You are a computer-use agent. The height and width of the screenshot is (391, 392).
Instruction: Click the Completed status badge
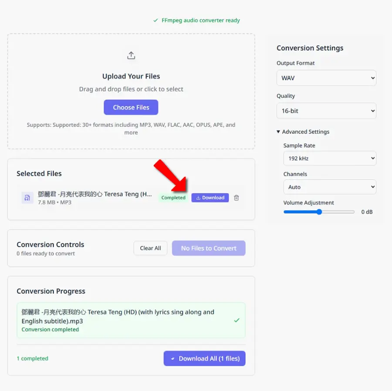173,197
